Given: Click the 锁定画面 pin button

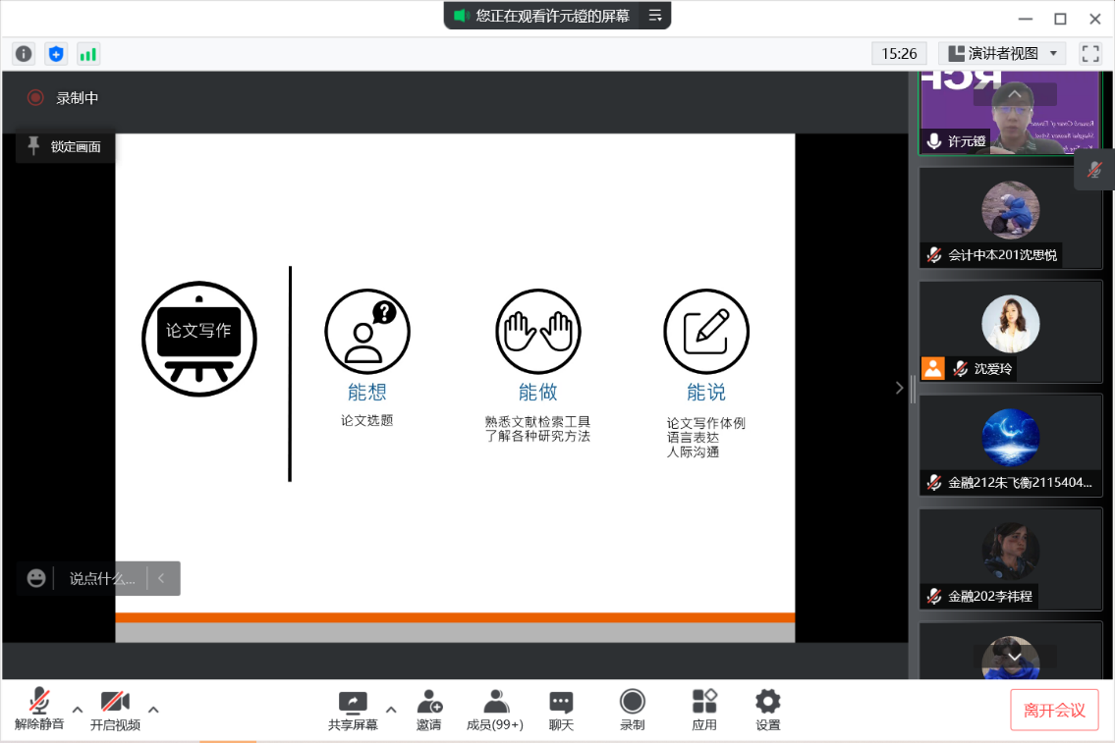Looking at the screenshot, I should tap(65, 146).
